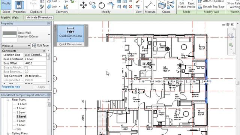Click the Quick Dimensions tool button
The image size is (240, 135).
point(70,33)
